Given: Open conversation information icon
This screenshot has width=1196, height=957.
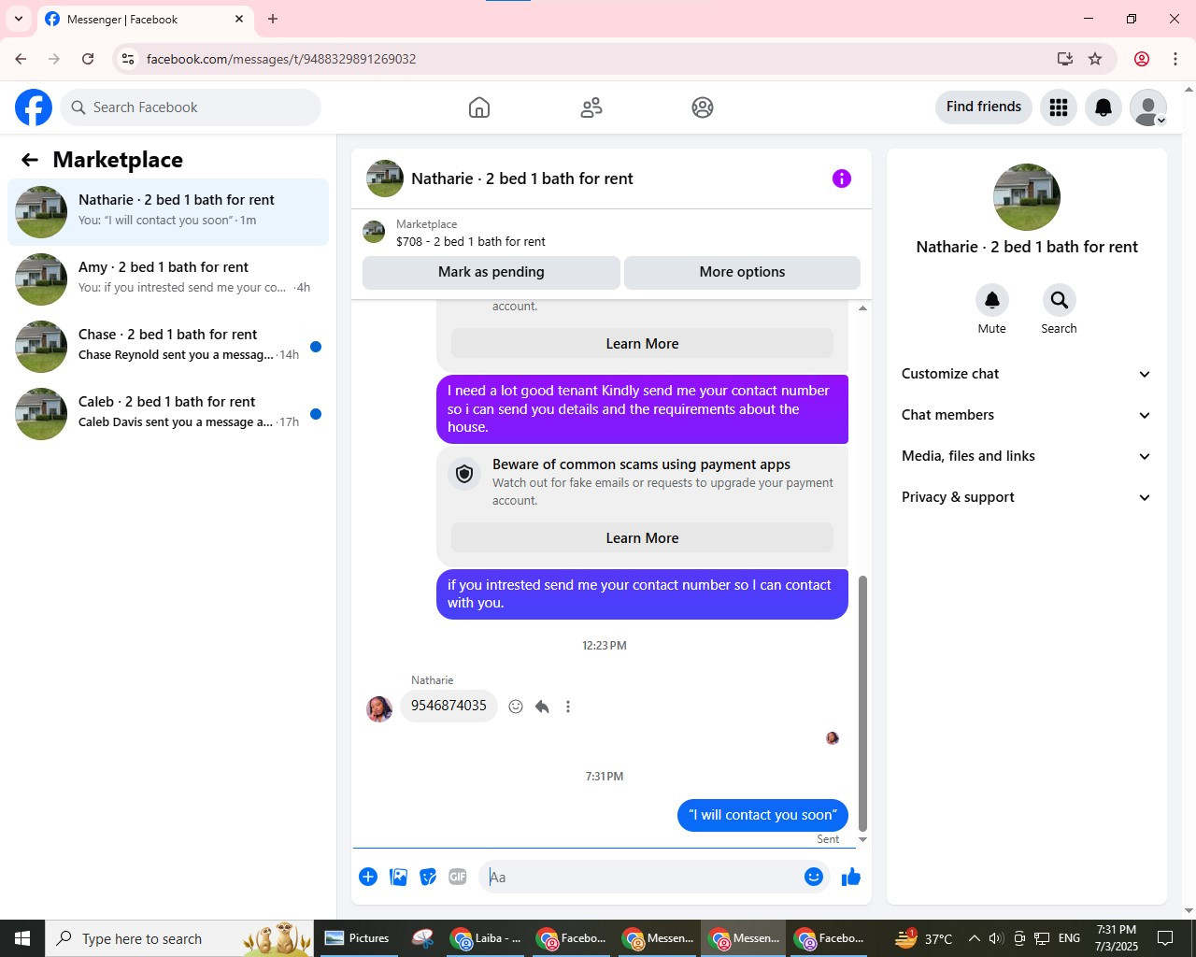Looking at the screenshot, I should [x=842, y=179].
